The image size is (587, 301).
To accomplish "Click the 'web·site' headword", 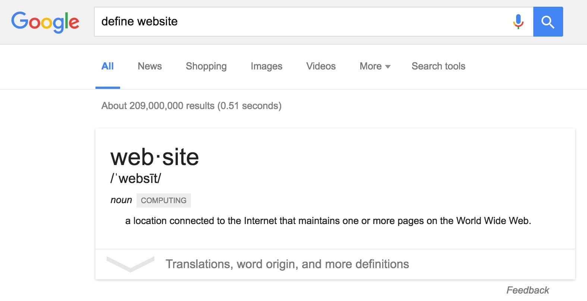I will tap(154, 157).
